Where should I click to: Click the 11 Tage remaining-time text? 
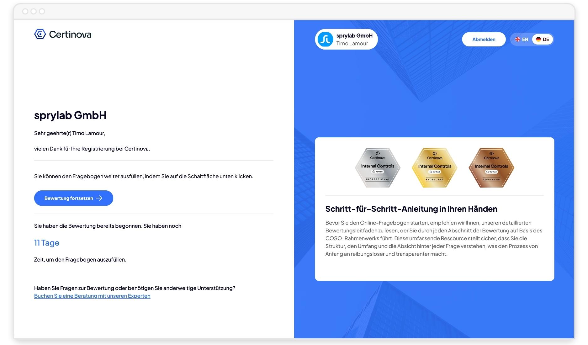tap(47, 243)
